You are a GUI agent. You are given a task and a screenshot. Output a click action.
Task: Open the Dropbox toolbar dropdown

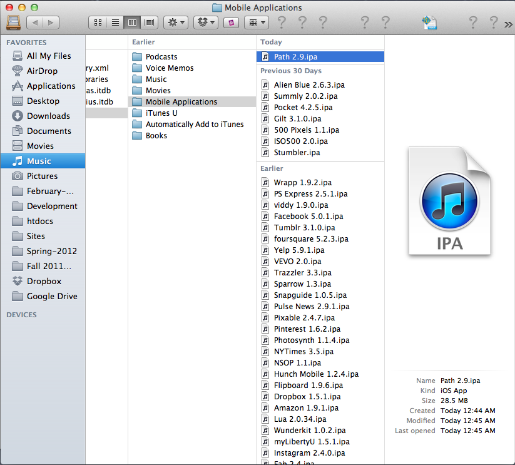[x=206, y=23]
